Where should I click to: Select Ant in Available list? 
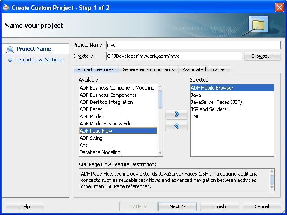(118, 145)
